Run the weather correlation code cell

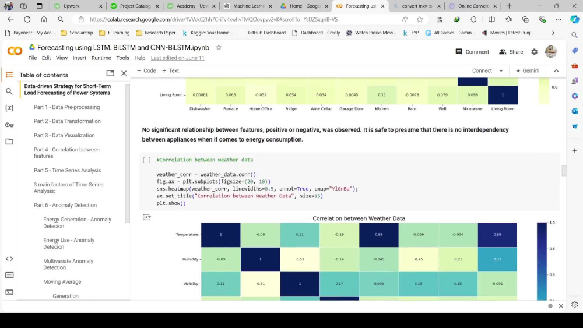pos(147,160)
